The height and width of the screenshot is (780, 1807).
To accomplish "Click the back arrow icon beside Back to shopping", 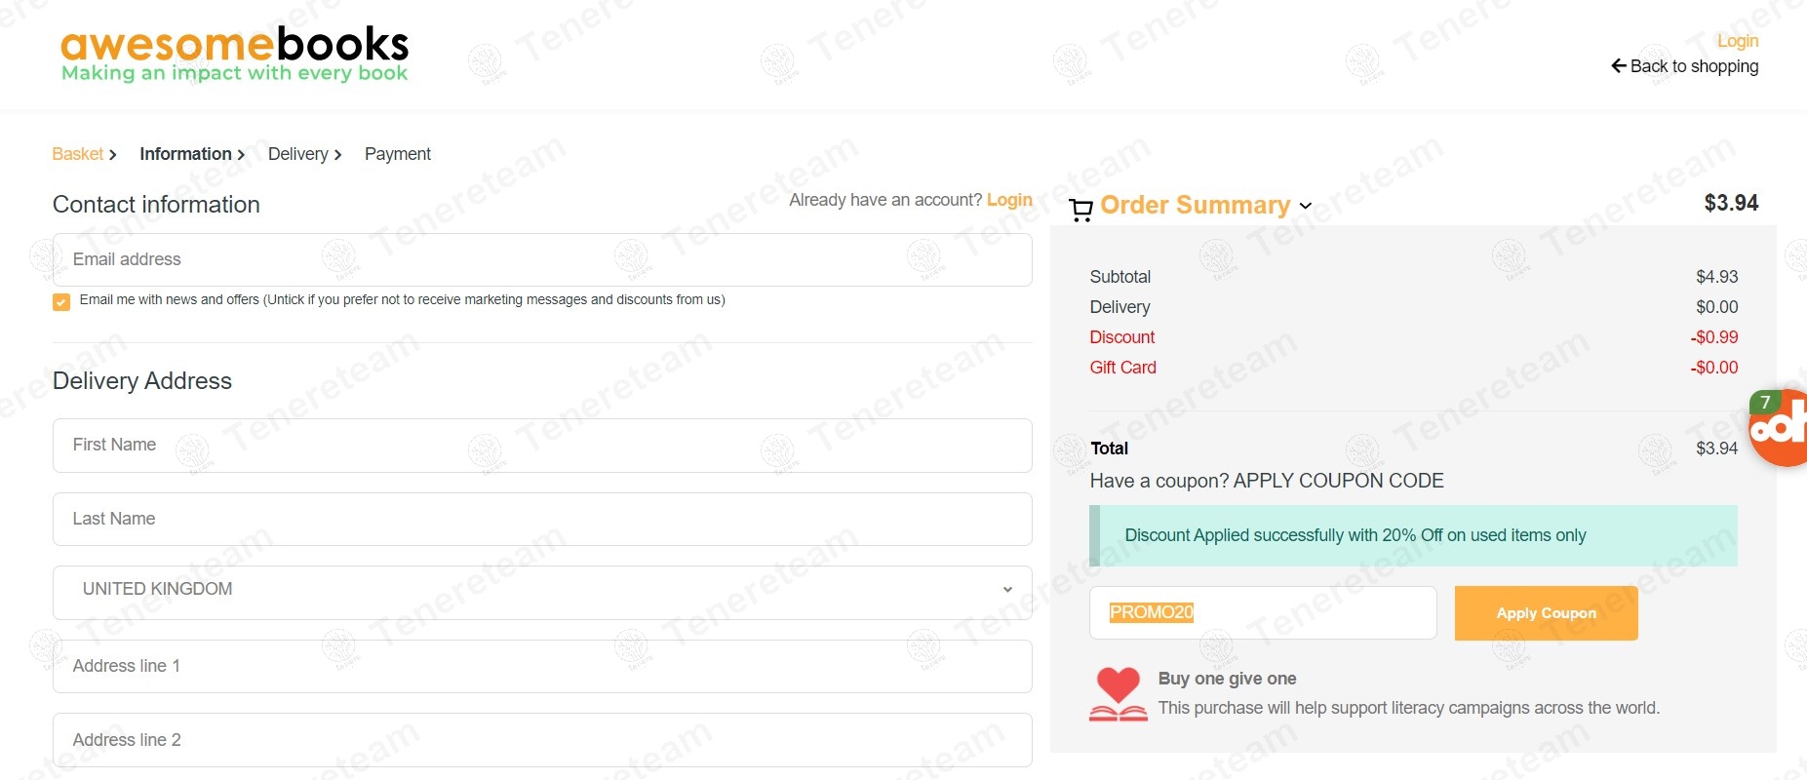I will (1619, 66).
